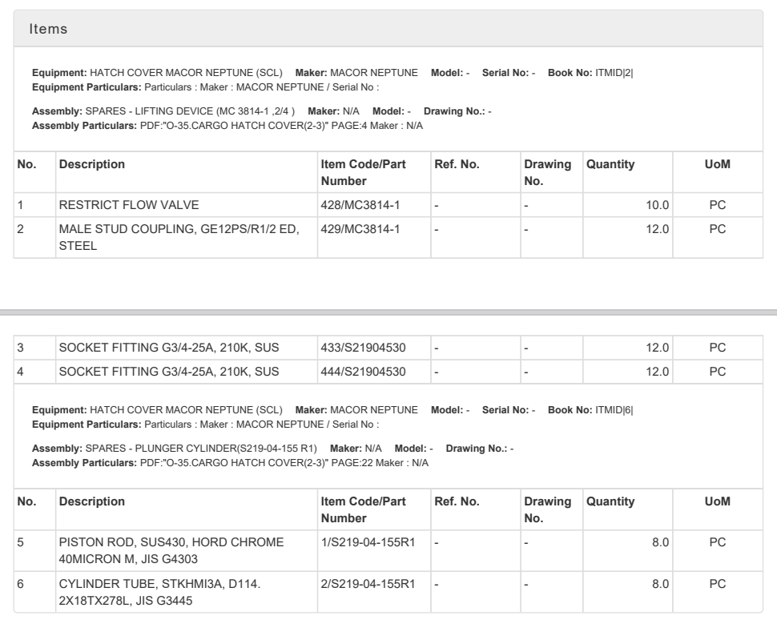
Task: Click part number 2/S219-04-155R1
Action: [367, 584]
